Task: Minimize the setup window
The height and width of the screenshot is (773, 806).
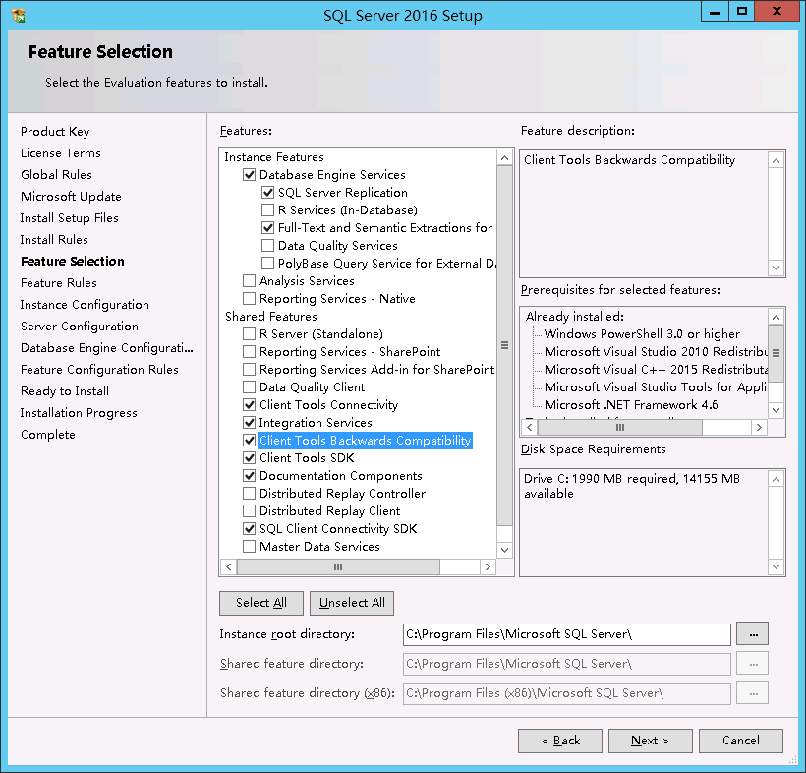Action: point(715,11)
